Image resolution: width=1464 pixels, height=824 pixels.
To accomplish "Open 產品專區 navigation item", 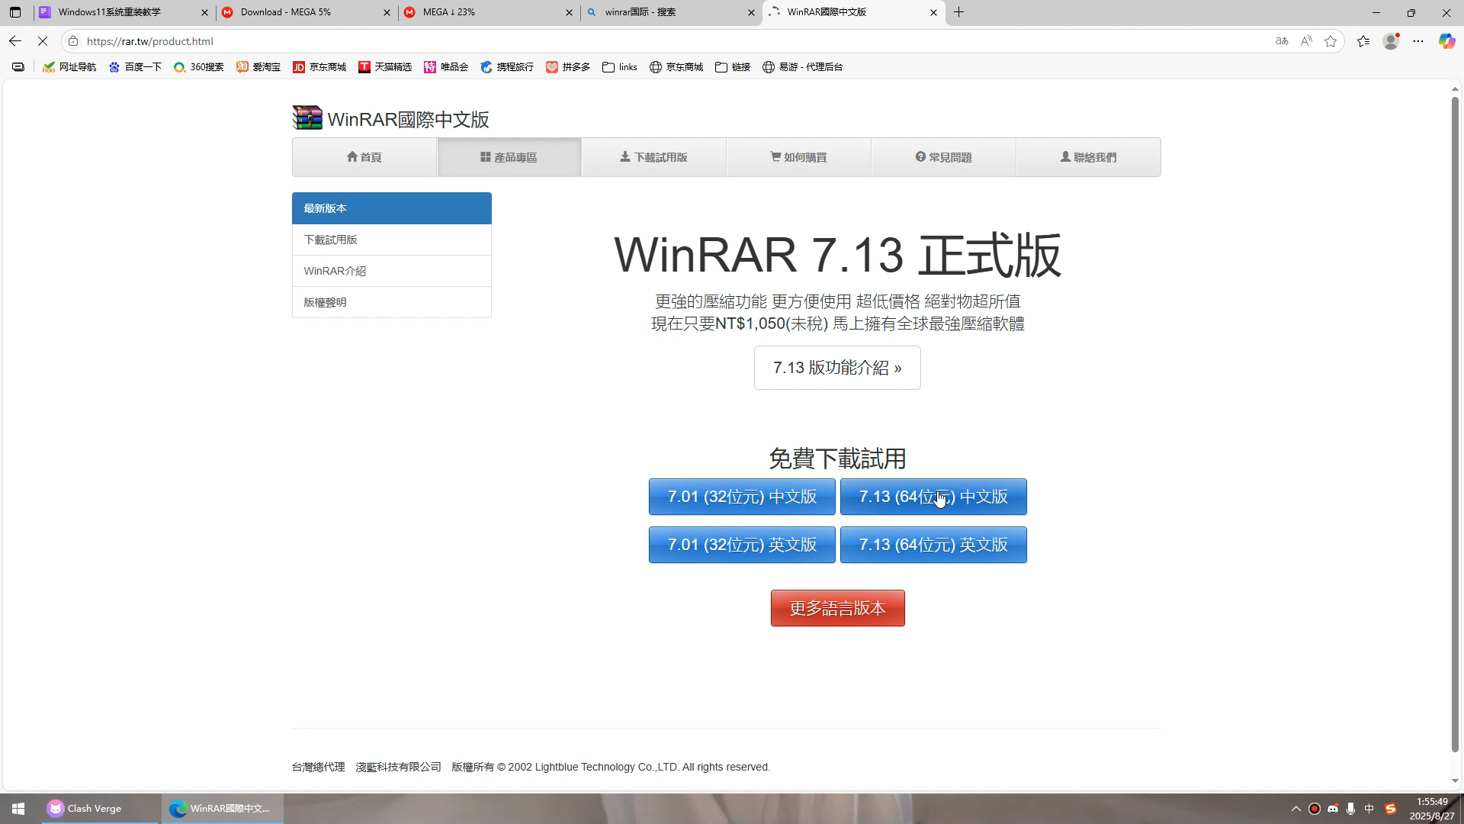I will click(x=509, y=157).
